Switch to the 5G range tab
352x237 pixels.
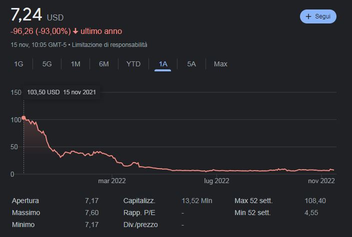[x=47, y=64]
